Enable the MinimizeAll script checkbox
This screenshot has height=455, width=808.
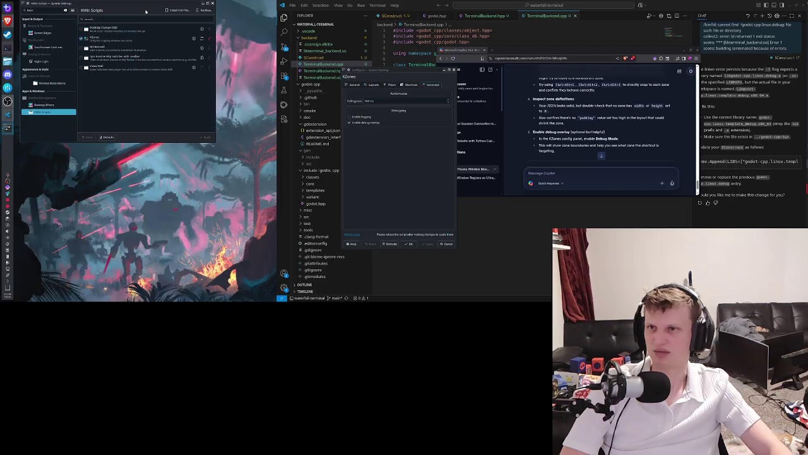click(81, 48)
